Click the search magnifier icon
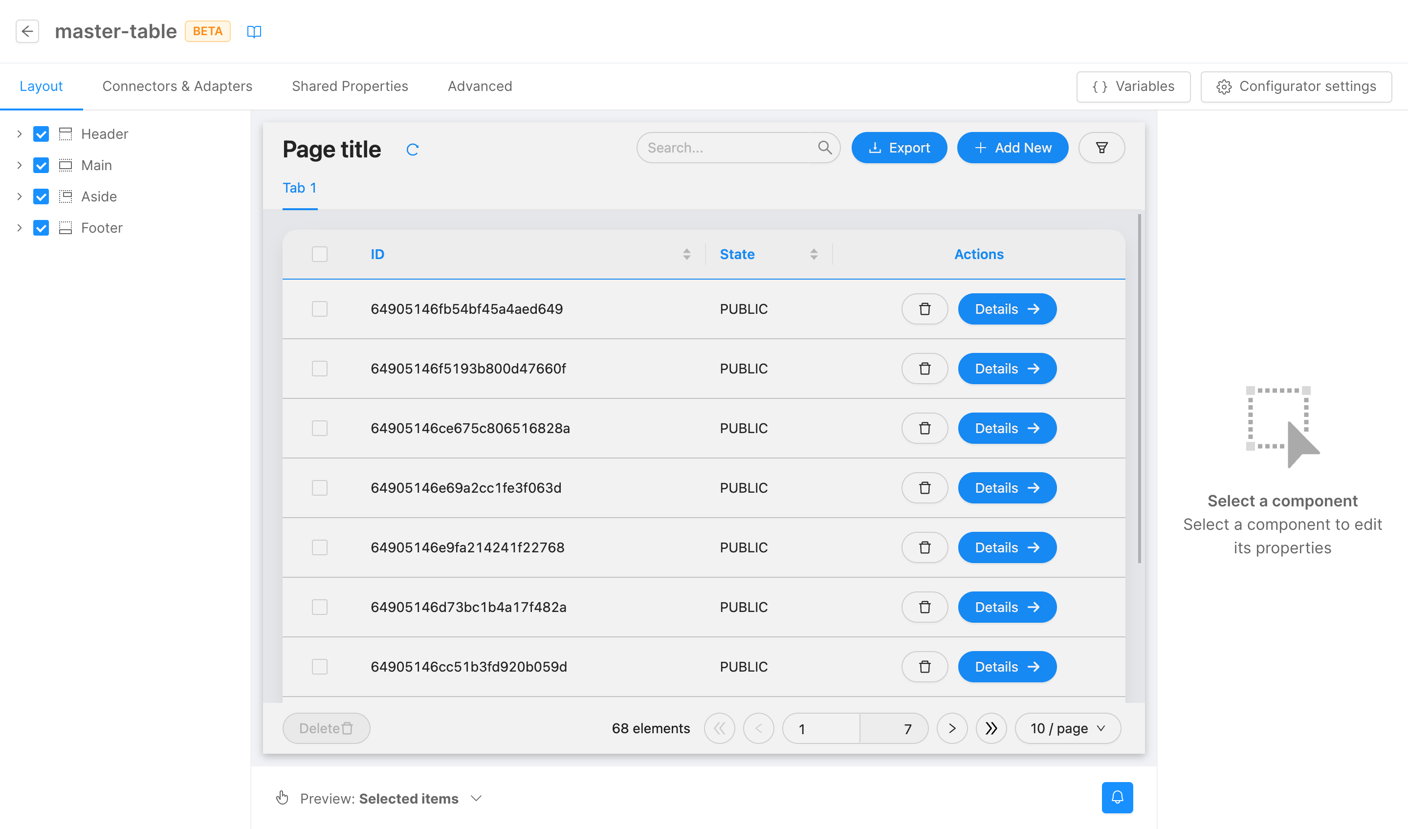Viewport: 1408px width, 829px height. (825, 148)
